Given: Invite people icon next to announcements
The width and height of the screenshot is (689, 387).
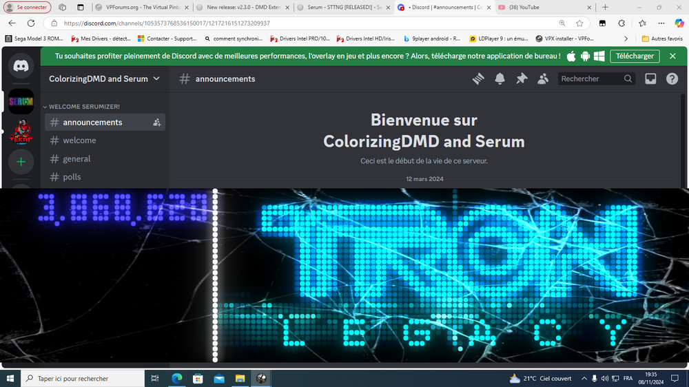Looking at the screenshot, I should click(156, 123).
